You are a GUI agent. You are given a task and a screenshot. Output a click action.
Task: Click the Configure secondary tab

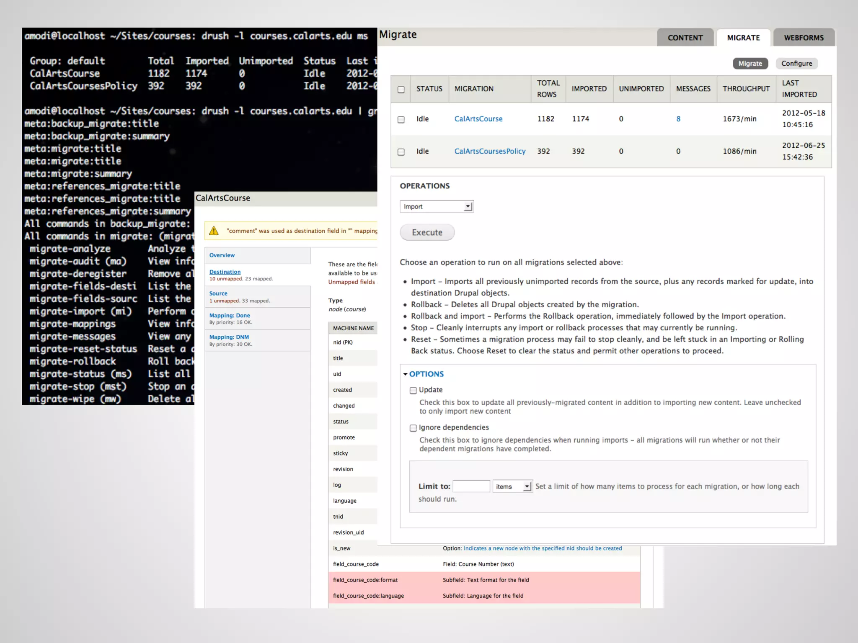tap(796, 64)
